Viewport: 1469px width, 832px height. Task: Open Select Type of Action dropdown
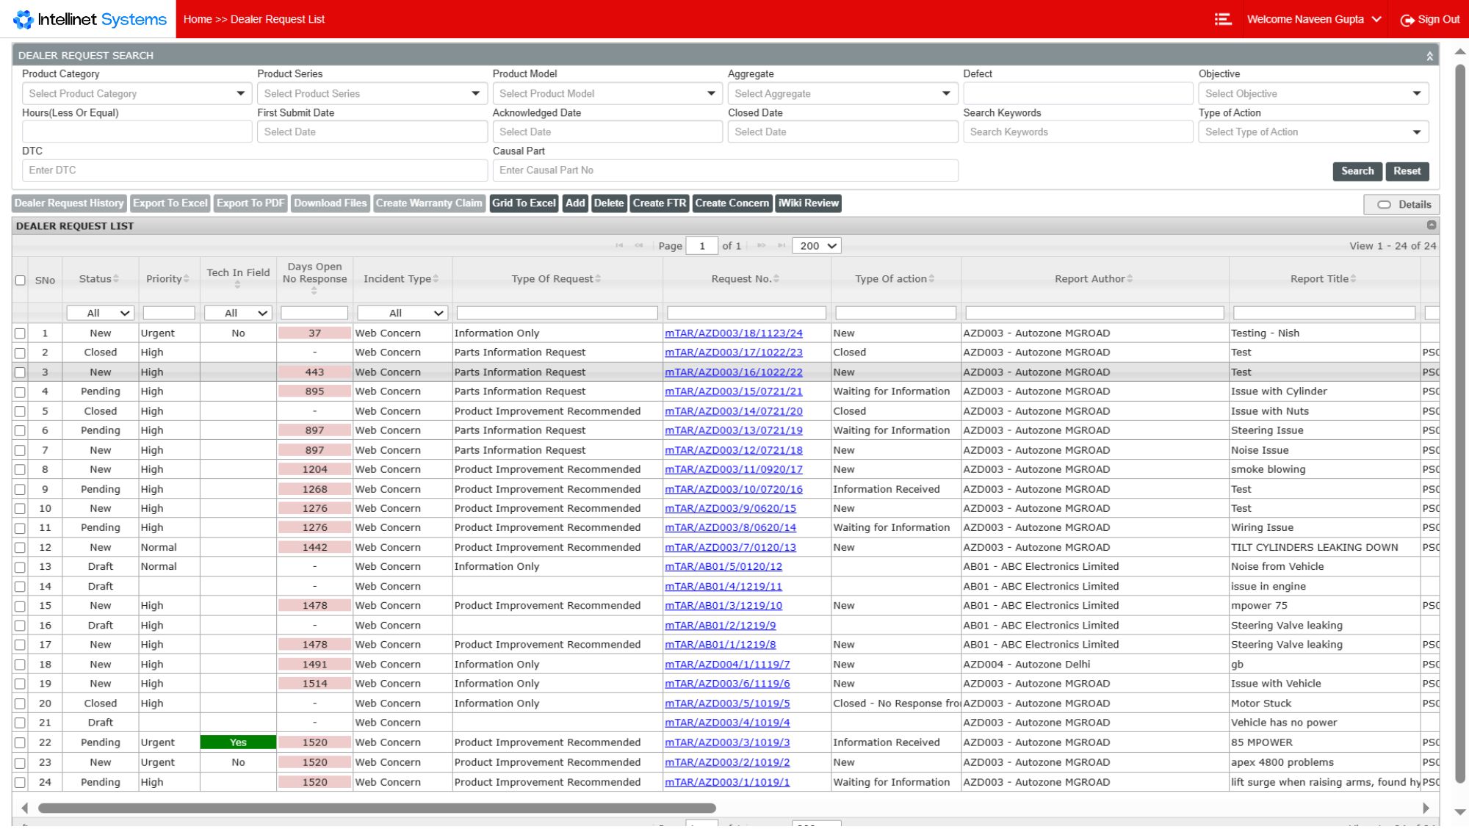point(1313,132)
